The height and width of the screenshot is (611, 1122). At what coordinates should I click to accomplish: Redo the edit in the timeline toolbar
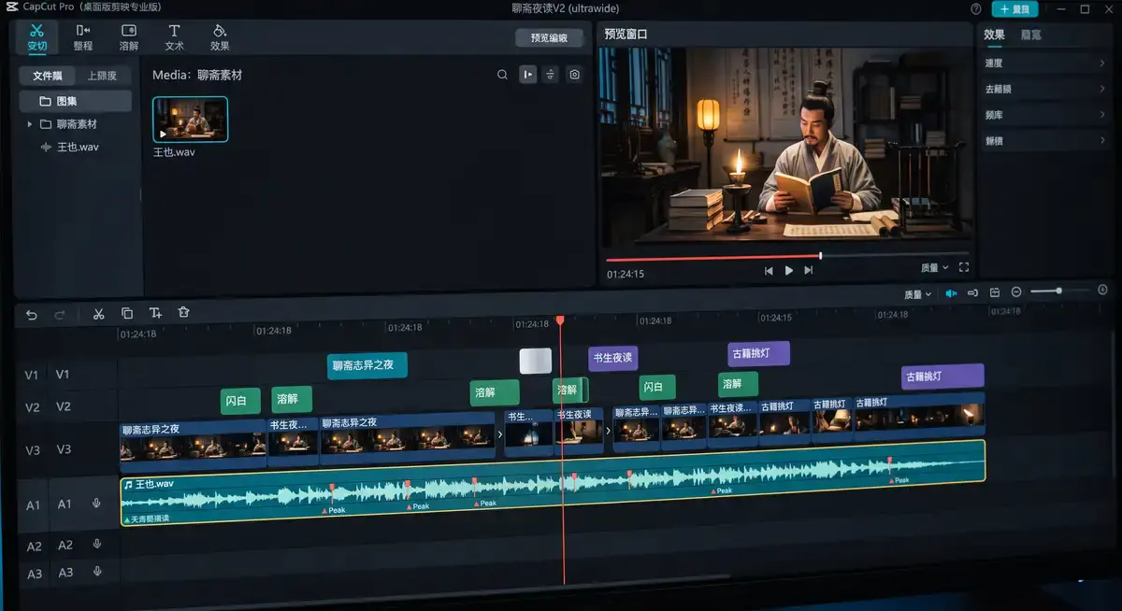(x=60, y=314)
